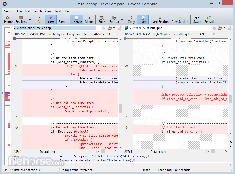Open the Help menu

point(68,11)
